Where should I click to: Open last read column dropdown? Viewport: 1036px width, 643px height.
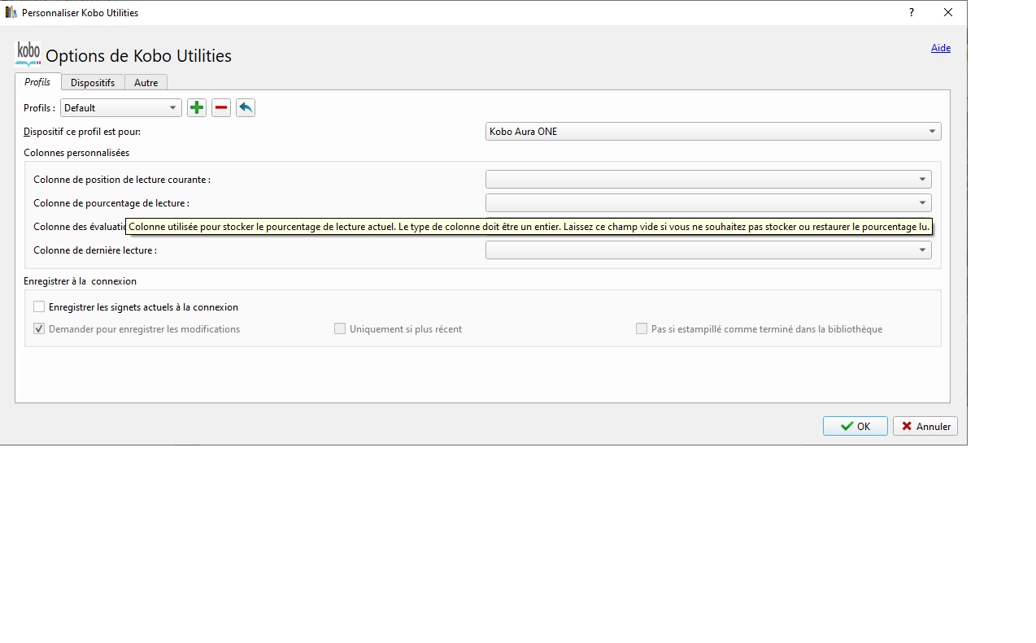708,250
